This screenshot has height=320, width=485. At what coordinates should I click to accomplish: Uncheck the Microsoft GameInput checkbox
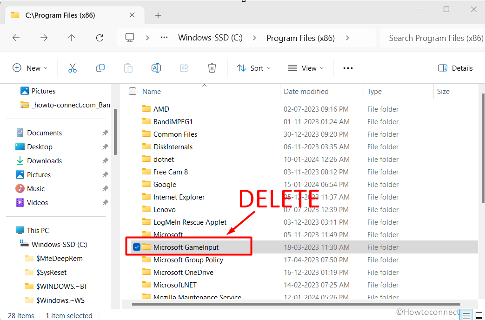pos(136,247)
